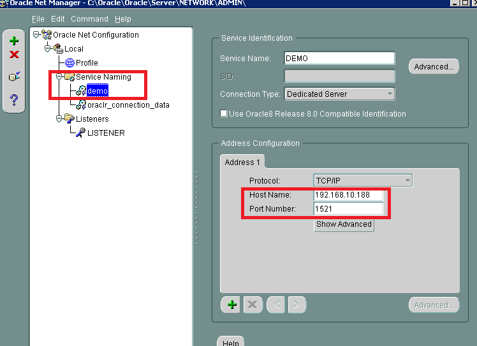Image resolution: width=477 pixels, height=346 pixels.
Task: Select the oraclr_connection_data tree label
Action: click(128, 105)
